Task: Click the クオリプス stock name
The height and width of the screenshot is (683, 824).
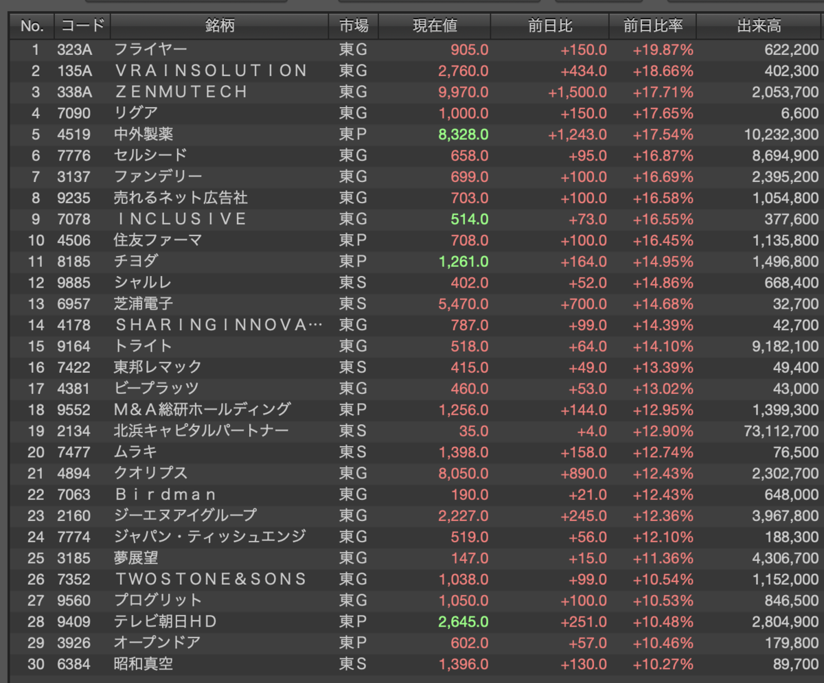Action: click(x=150, y=473)
